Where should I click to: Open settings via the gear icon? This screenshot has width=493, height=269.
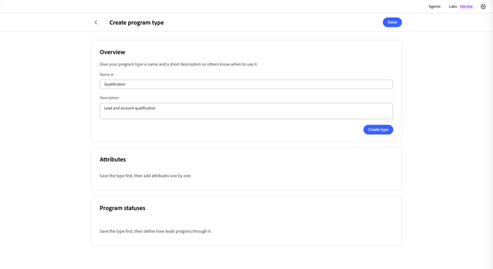(x=483, y=7)
